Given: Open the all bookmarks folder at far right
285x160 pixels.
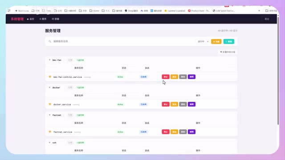Looking at the screenshot, I should point(271,11).
